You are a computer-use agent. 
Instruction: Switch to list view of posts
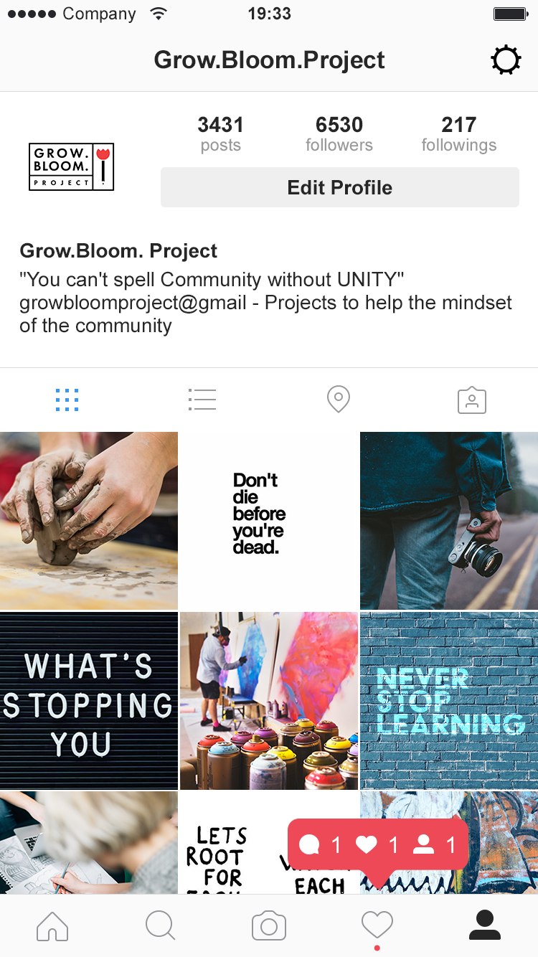pos(202,400)
